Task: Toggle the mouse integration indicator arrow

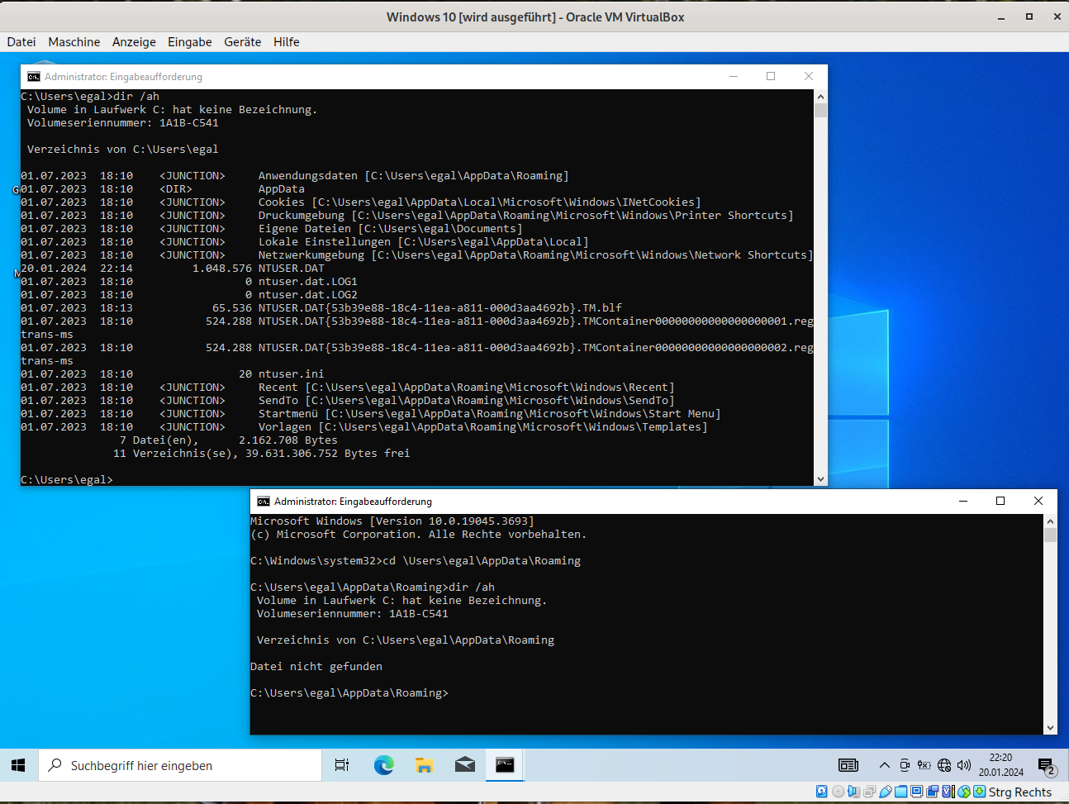Action: pyautogui.click(x=965, y=791)
